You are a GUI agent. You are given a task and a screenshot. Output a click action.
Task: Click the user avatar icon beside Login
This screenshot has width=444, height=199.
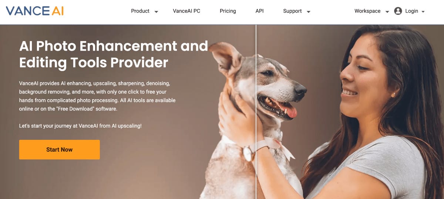click(398, 11)
